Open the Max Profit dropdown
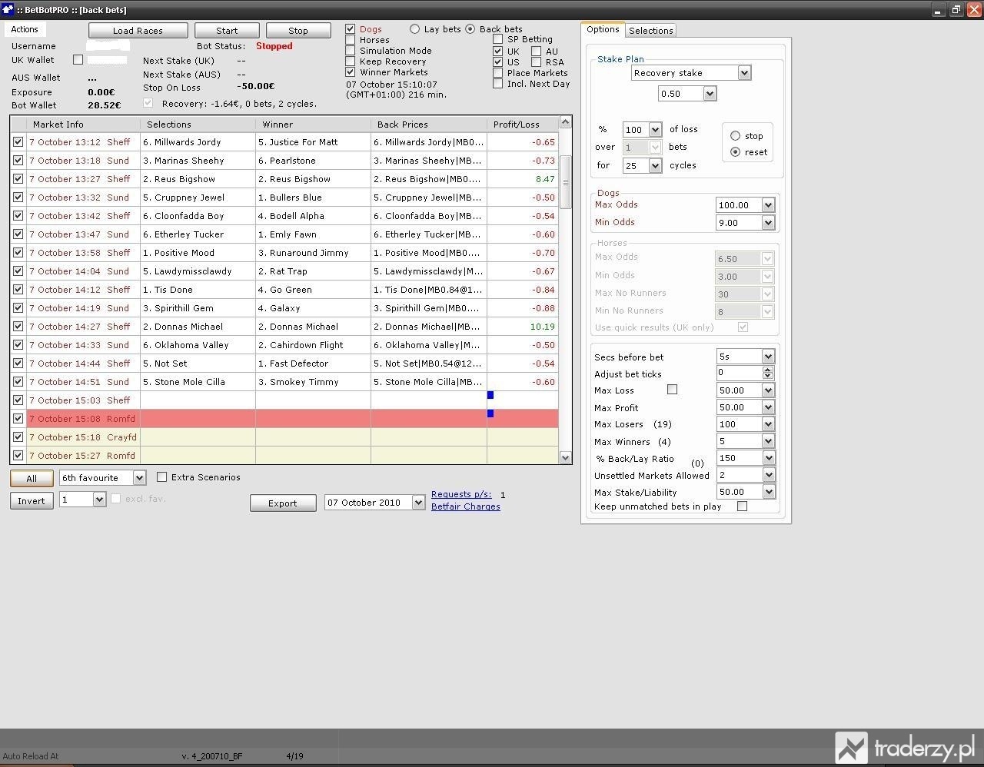Screen dimensions: 984x767 (767, 407)
